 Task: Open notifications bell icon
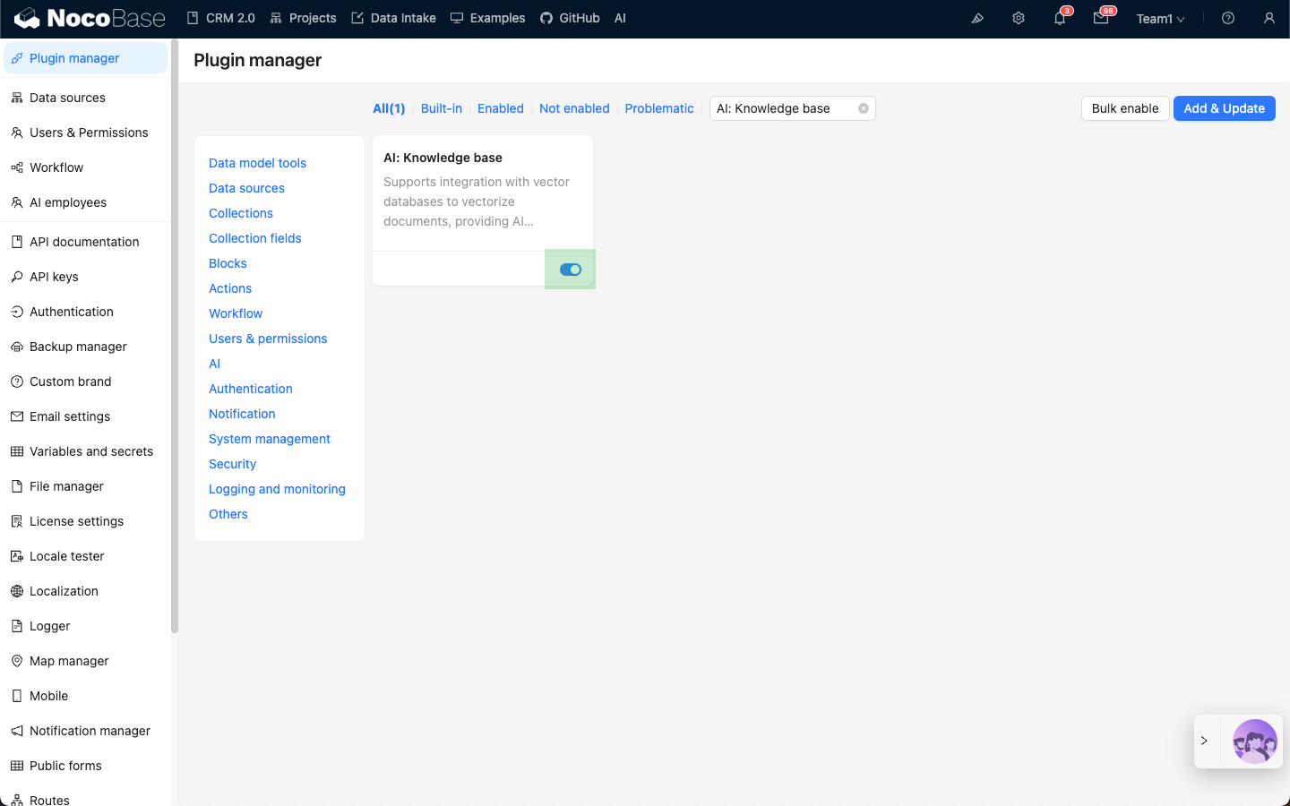click(1060, 18)
